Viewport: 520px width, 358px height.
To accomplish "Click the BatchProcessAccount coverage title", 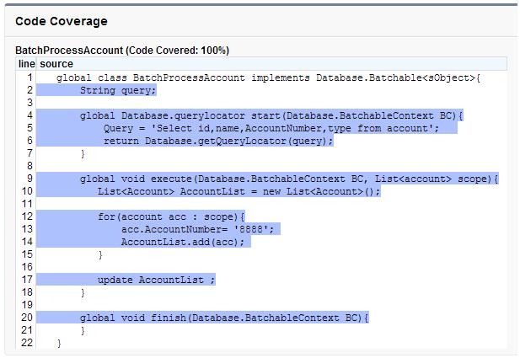I will click(122, 51).
